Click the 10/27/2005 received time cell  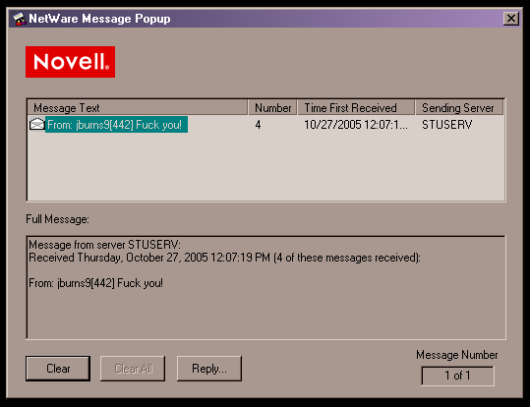tap(356, 125)
